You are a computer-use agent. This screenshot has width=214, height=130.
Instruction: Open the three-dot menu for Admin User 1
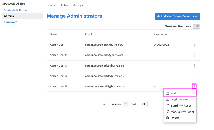(x=194, y=45)
